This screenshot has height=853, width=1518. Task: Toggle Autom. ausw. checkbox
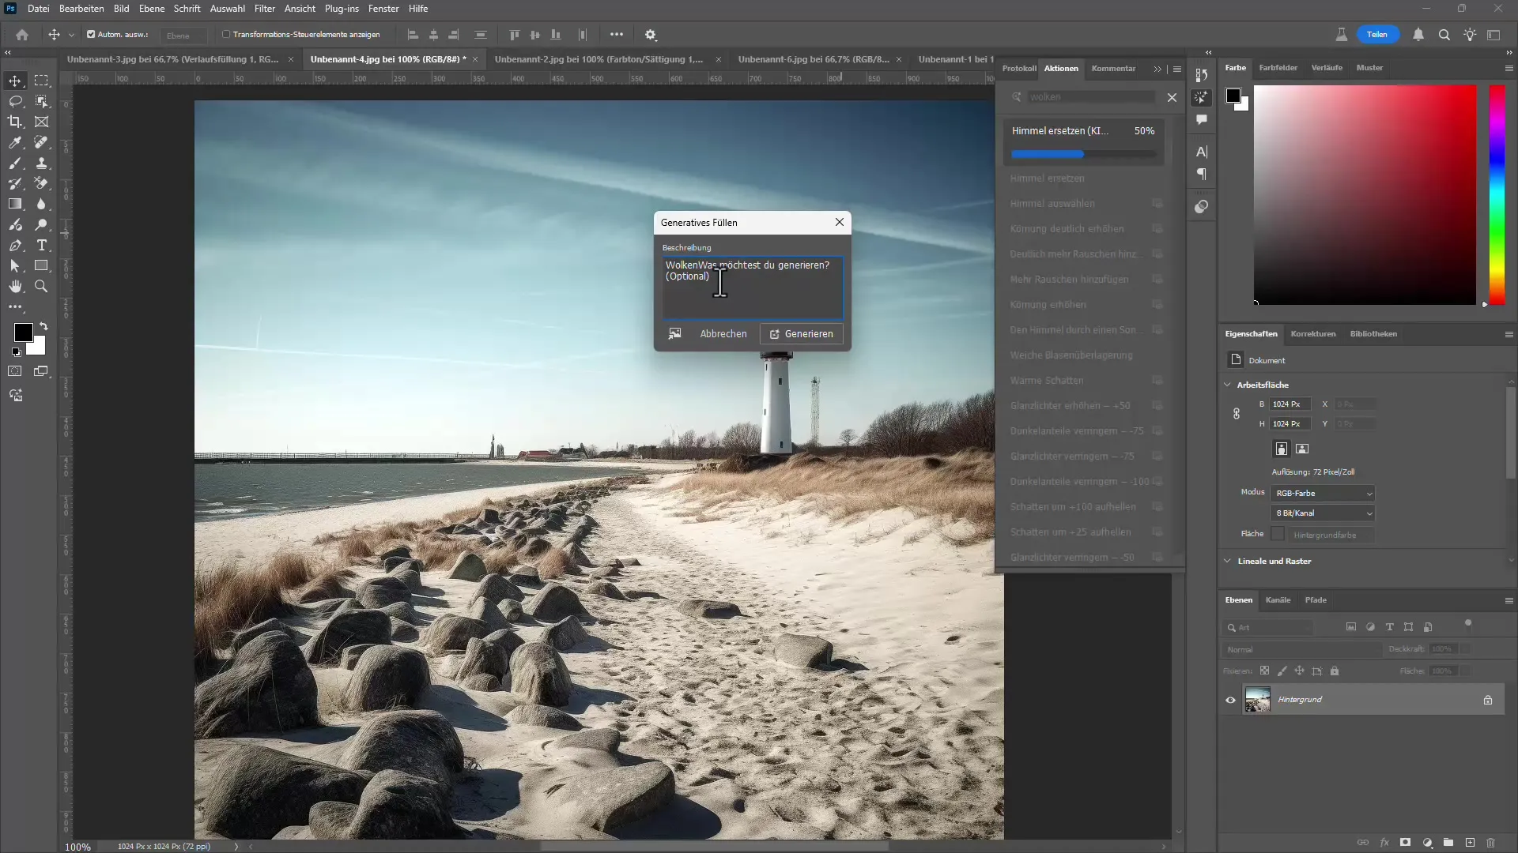[x=91, y=35]
